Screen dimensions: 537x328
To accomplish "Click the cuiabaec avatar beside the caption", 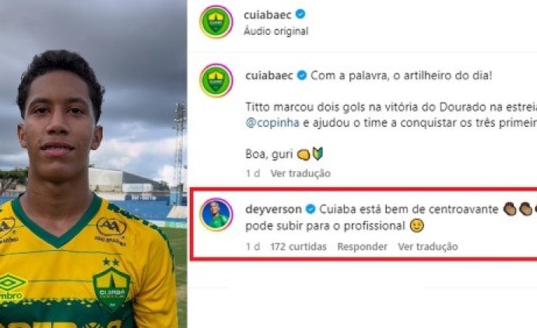I will coord(216,80).
